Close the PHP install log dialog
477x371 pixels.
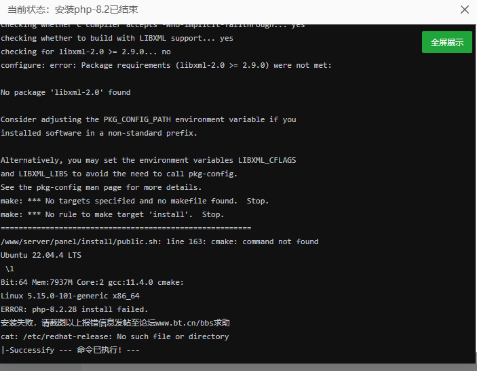[465, 9]
